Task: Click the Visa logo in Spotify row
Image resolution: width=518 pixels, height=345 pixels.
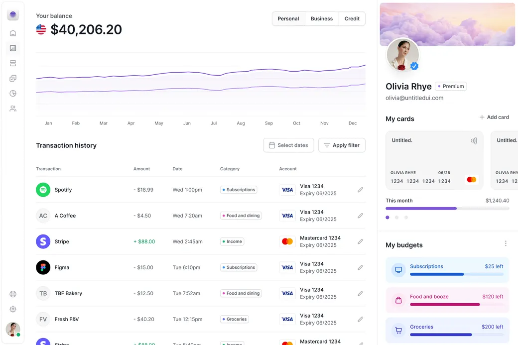Action: point(287,190)
